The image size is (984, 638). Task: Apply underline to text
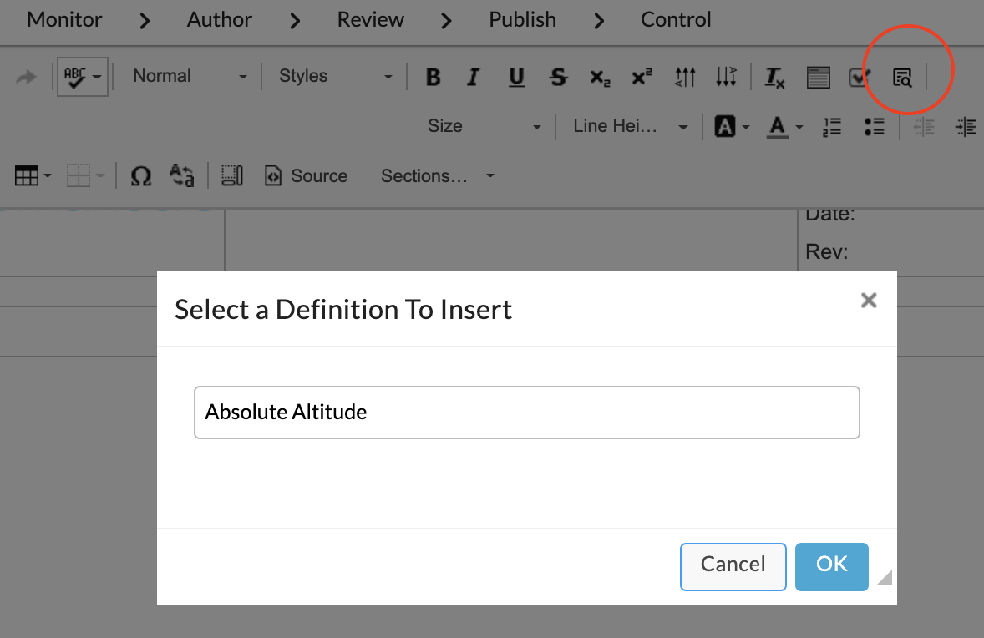click(x=516, y=78)
